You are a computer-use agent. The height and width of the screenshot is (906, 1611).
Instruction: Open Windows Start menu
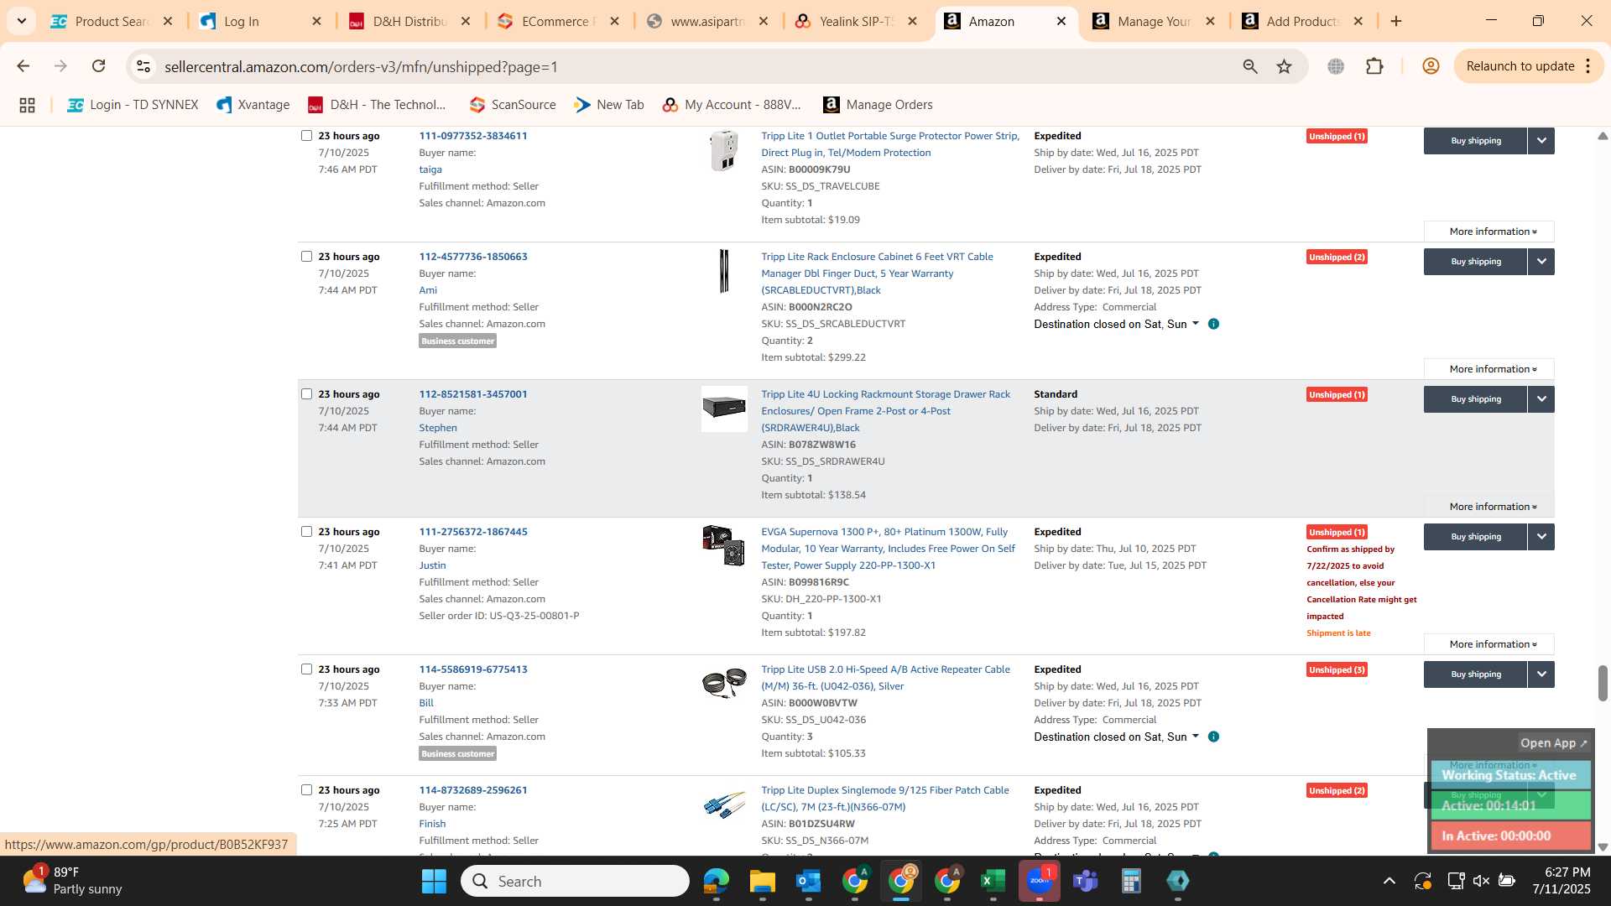(434, 881)
